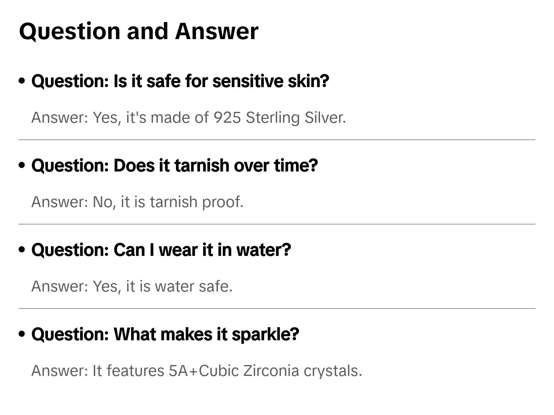This screenshot has height=415, width=554.
Task: Click the divider line above the water question
Action: pos(277,224)
